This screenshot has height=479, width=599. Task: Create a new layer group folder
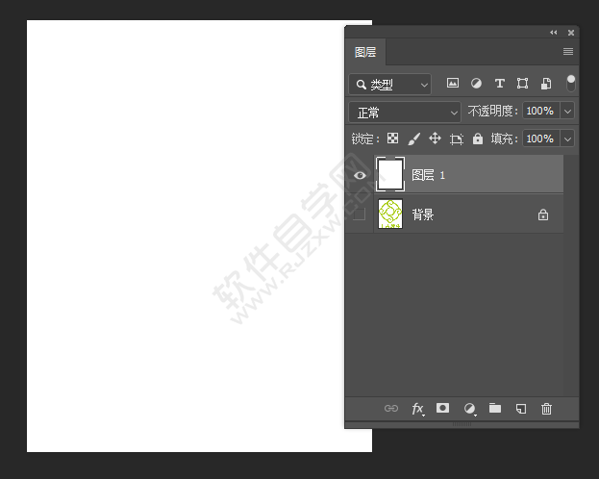[x=495, y=408]
